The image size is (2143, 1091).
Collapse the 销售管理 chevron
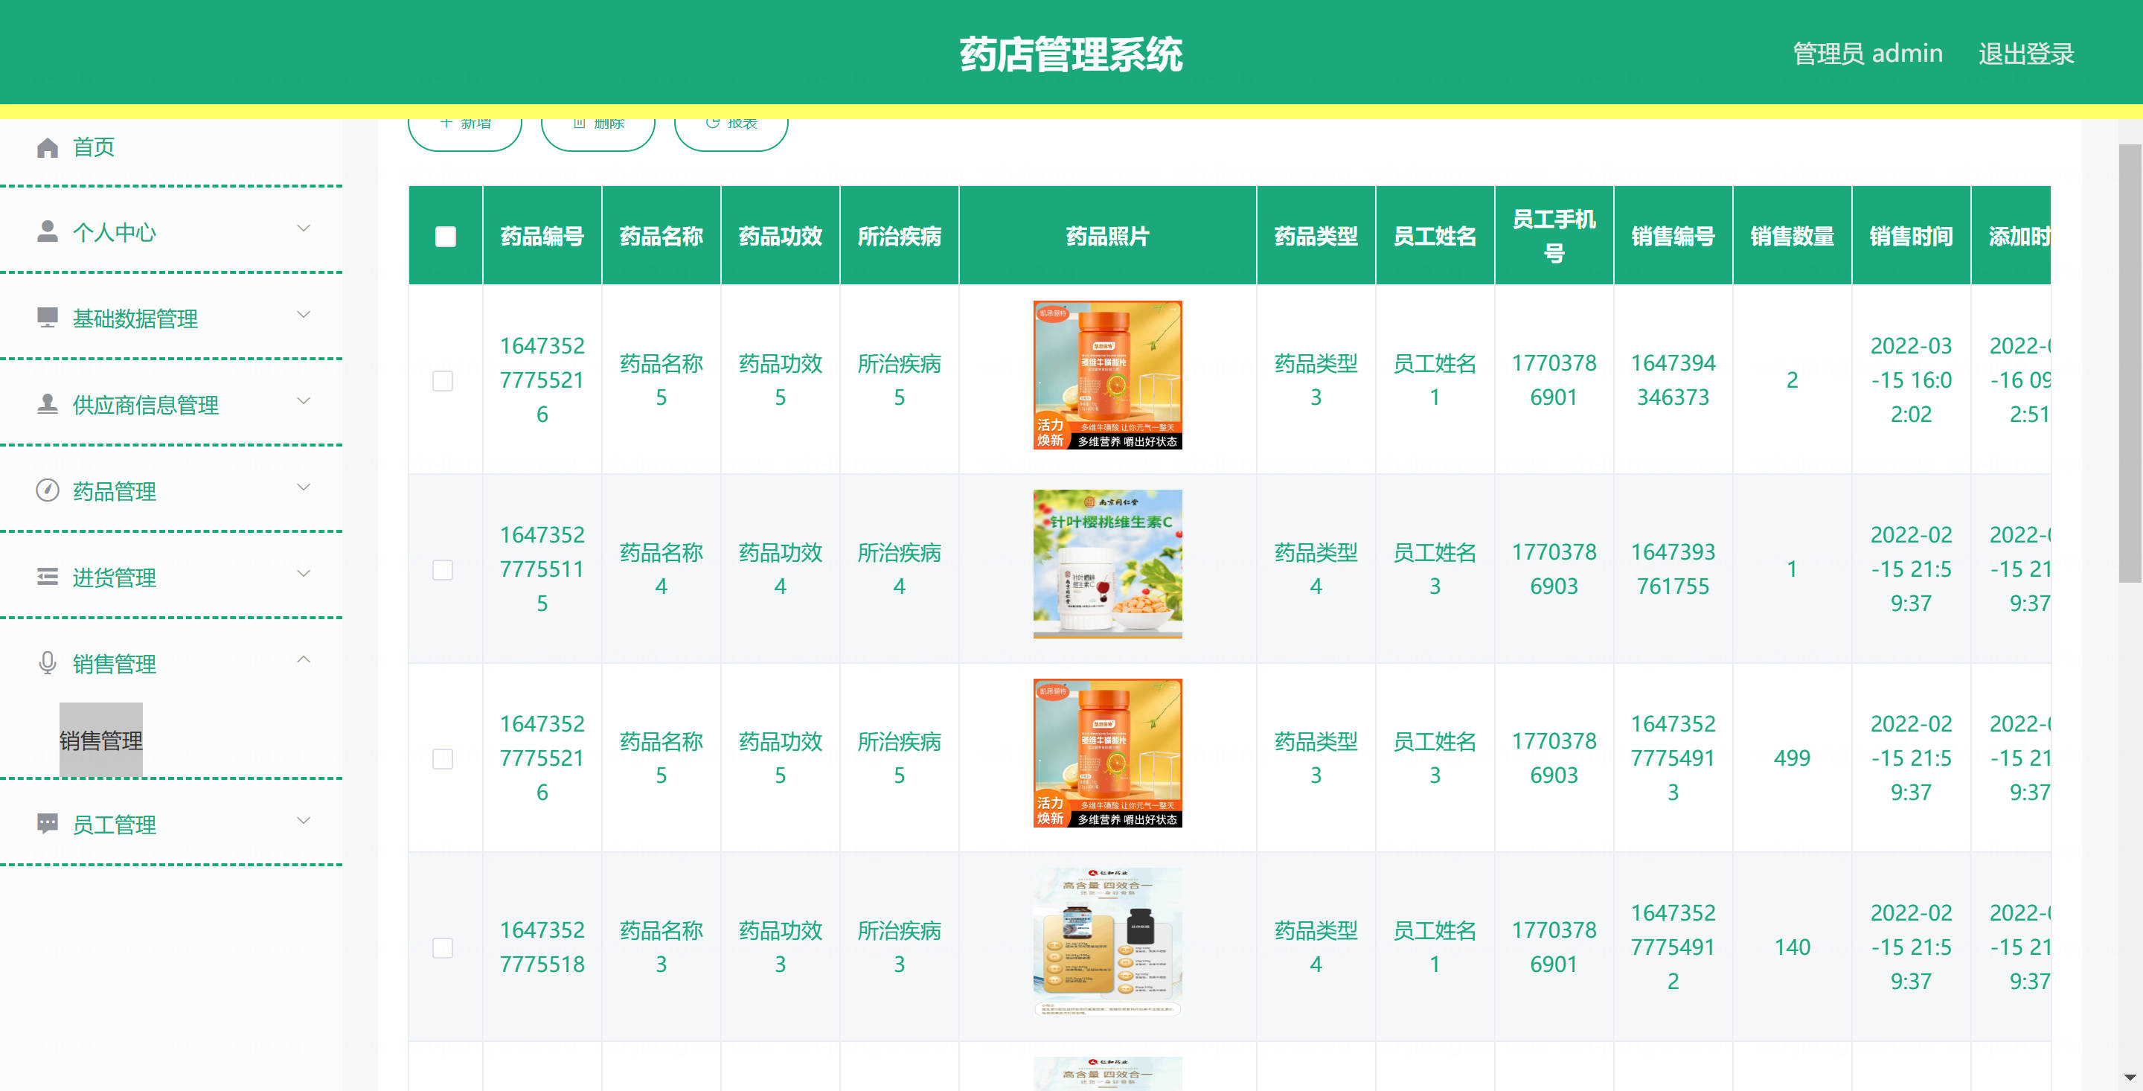pos(304,659)
